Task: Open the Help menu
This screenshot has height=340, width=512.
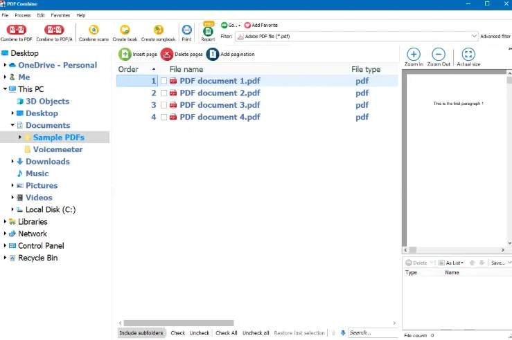Action: [x=81, y=15]
